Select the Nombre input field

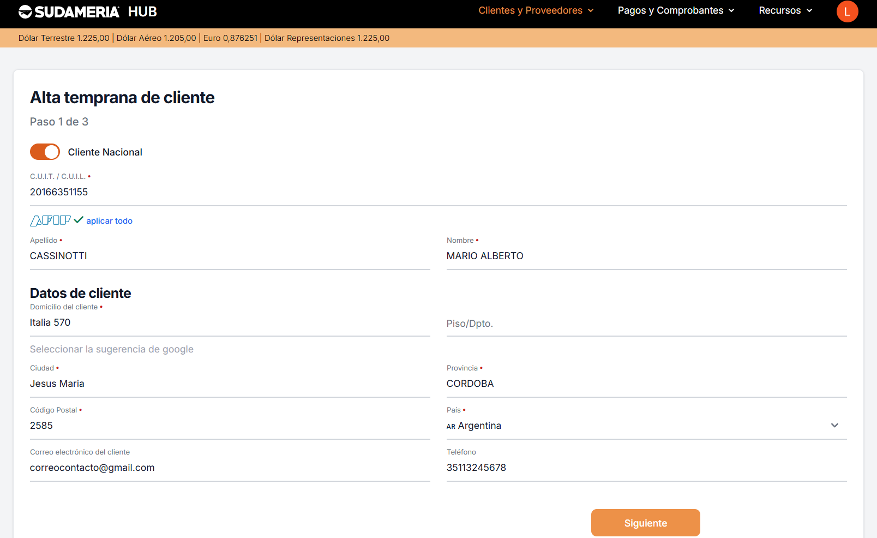pyautogui.click(x=646, y=256)
